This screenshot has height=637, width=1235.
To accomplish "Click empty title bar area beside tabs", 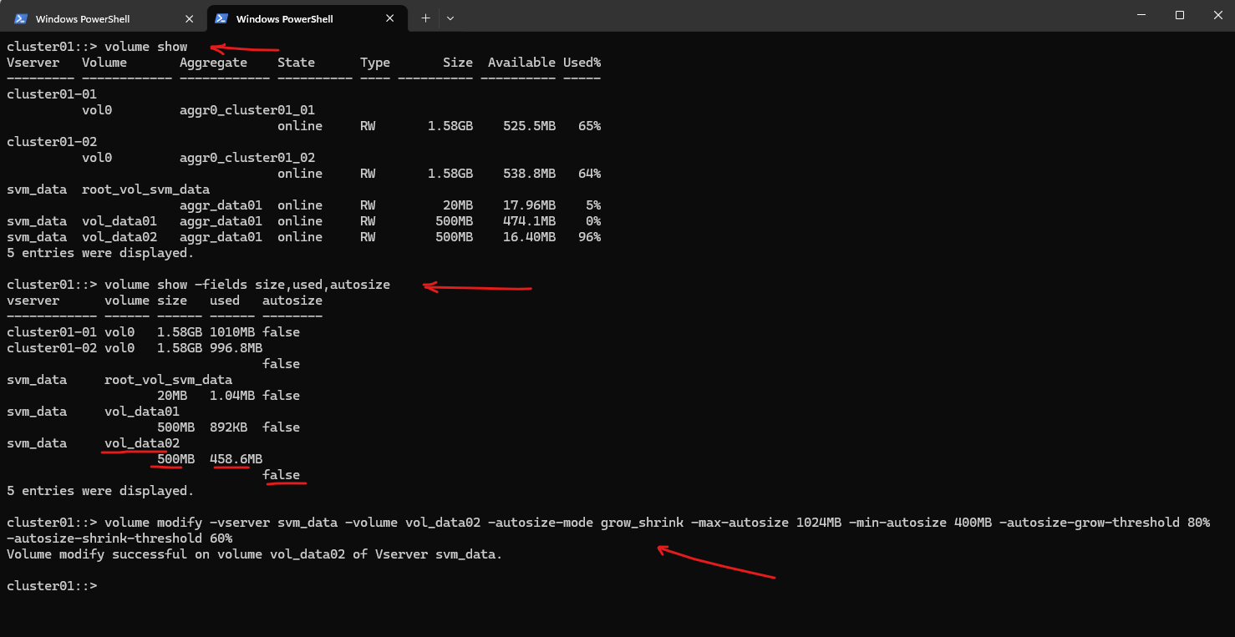I will [x=752, y=17].
